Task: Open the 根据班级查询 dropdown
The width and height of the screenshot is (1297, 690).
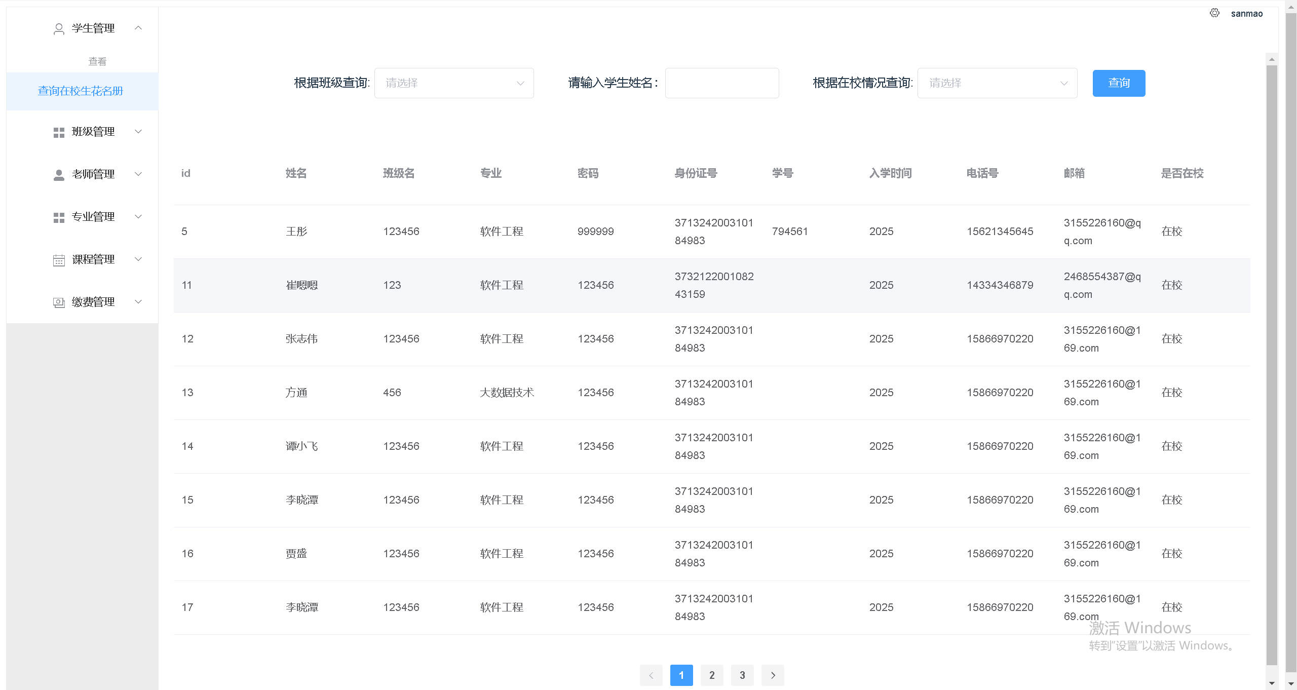Action: [x=453, y=83]
